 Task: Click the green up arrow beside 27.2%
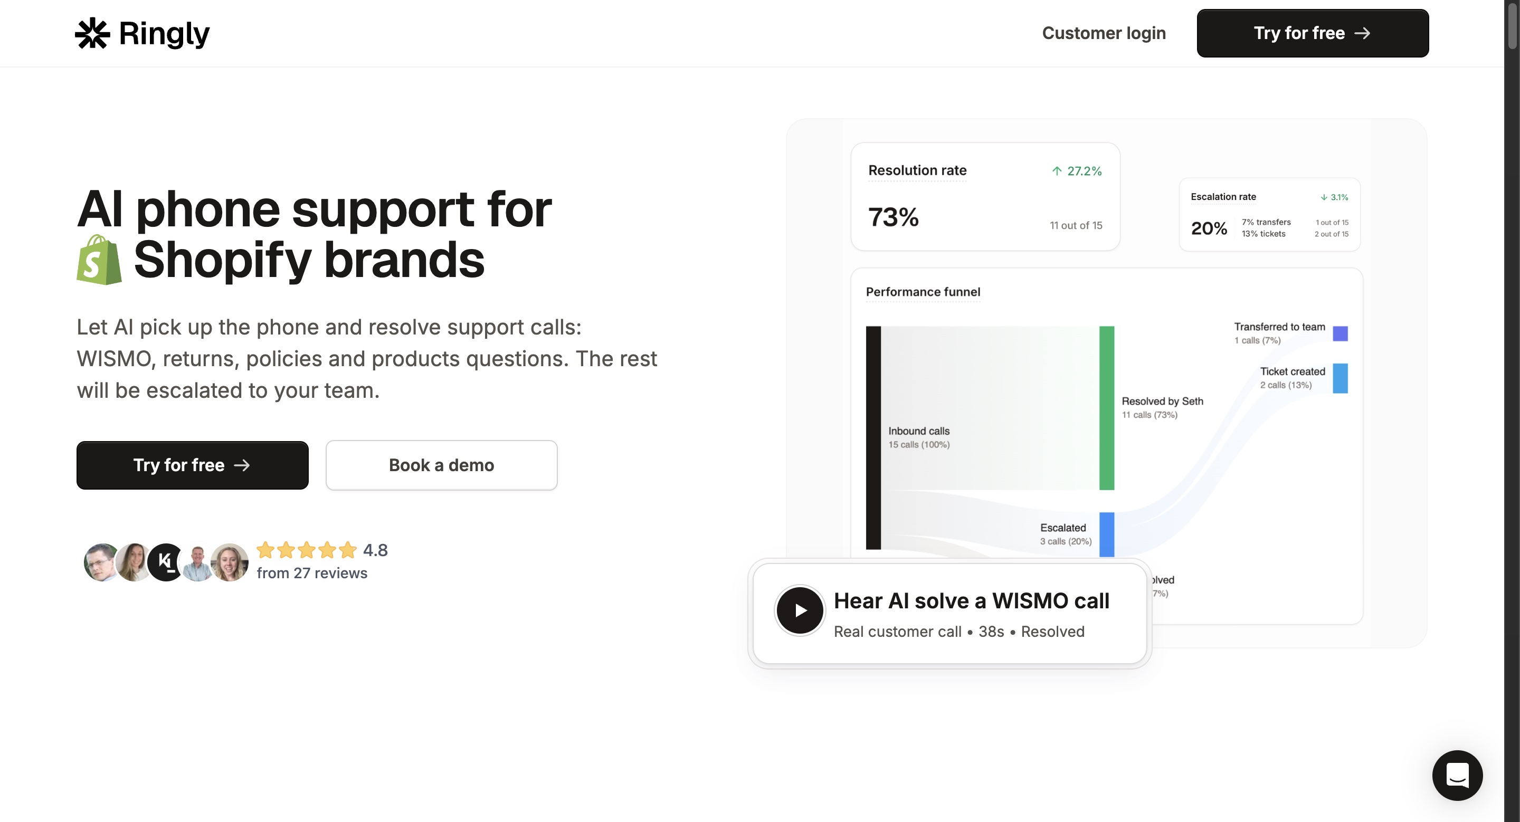(1057, 171)
